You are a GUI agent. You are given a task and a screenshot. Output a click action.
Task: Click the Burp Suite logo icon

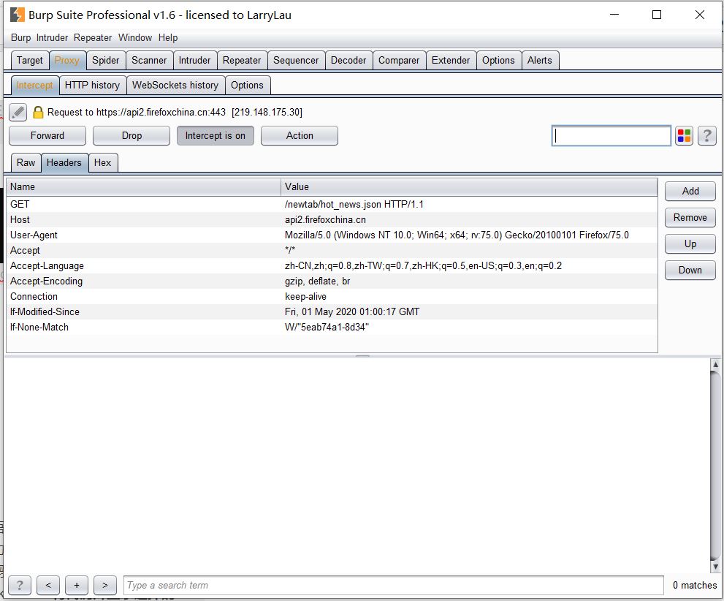click(x=17, y=15)
